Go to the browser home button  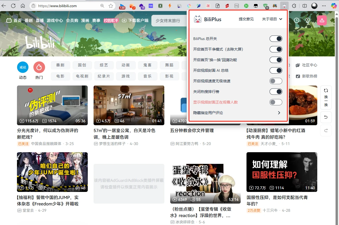[x=23, y=6]
